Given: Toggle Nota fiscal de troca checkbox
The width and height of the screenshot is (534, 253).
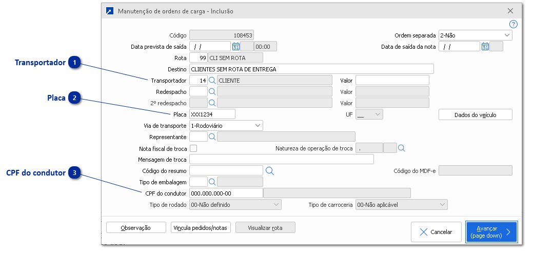Looking at the screenshot, I should [x=193, y=148].
